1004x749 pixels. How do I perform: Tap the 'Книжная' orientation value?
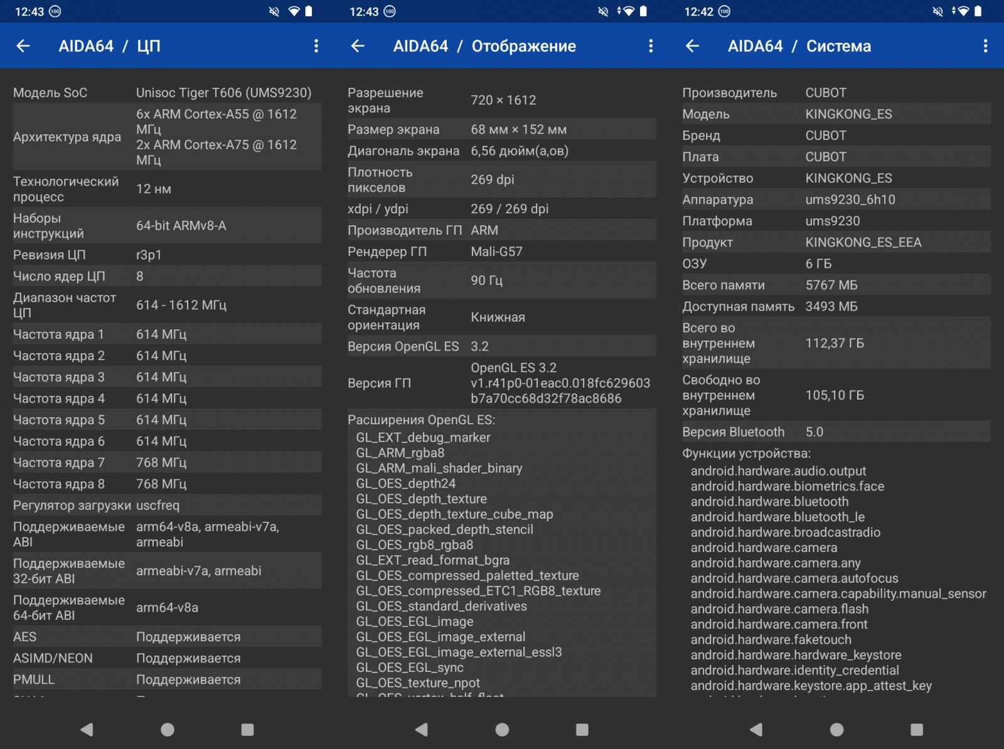(x=498, y=317)
